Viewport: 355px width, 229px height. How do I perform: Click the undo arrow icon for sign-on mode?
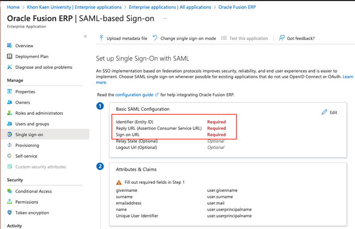(155, 38)
